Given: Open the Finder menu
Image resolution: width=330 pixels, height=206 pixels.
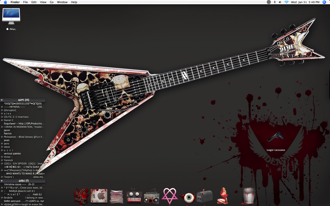Looking at the screenshot, I should tap(15, 2).
